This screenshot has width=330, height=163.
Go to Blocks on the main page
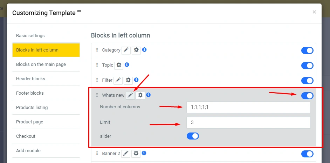click(x=41, y=64)
